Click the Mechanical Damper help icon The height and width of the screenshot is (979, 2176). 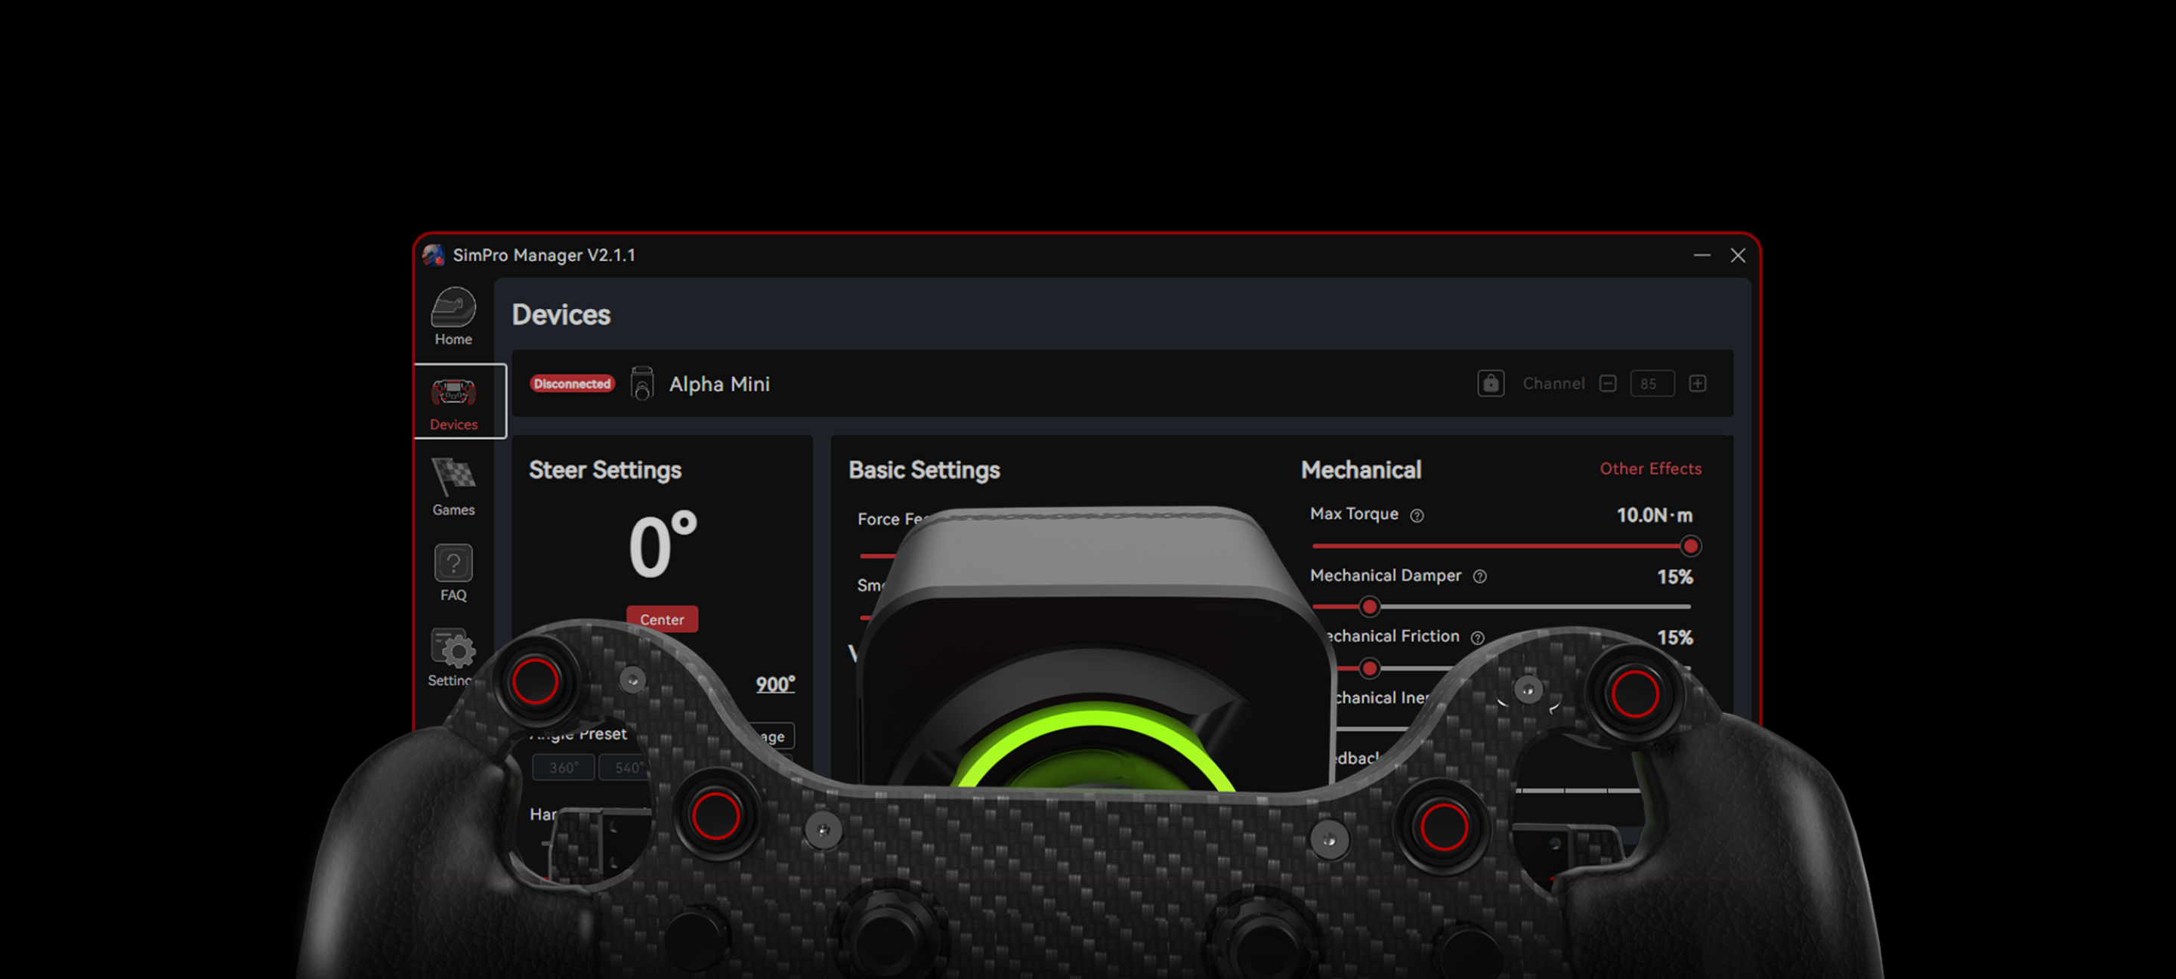1479,576
